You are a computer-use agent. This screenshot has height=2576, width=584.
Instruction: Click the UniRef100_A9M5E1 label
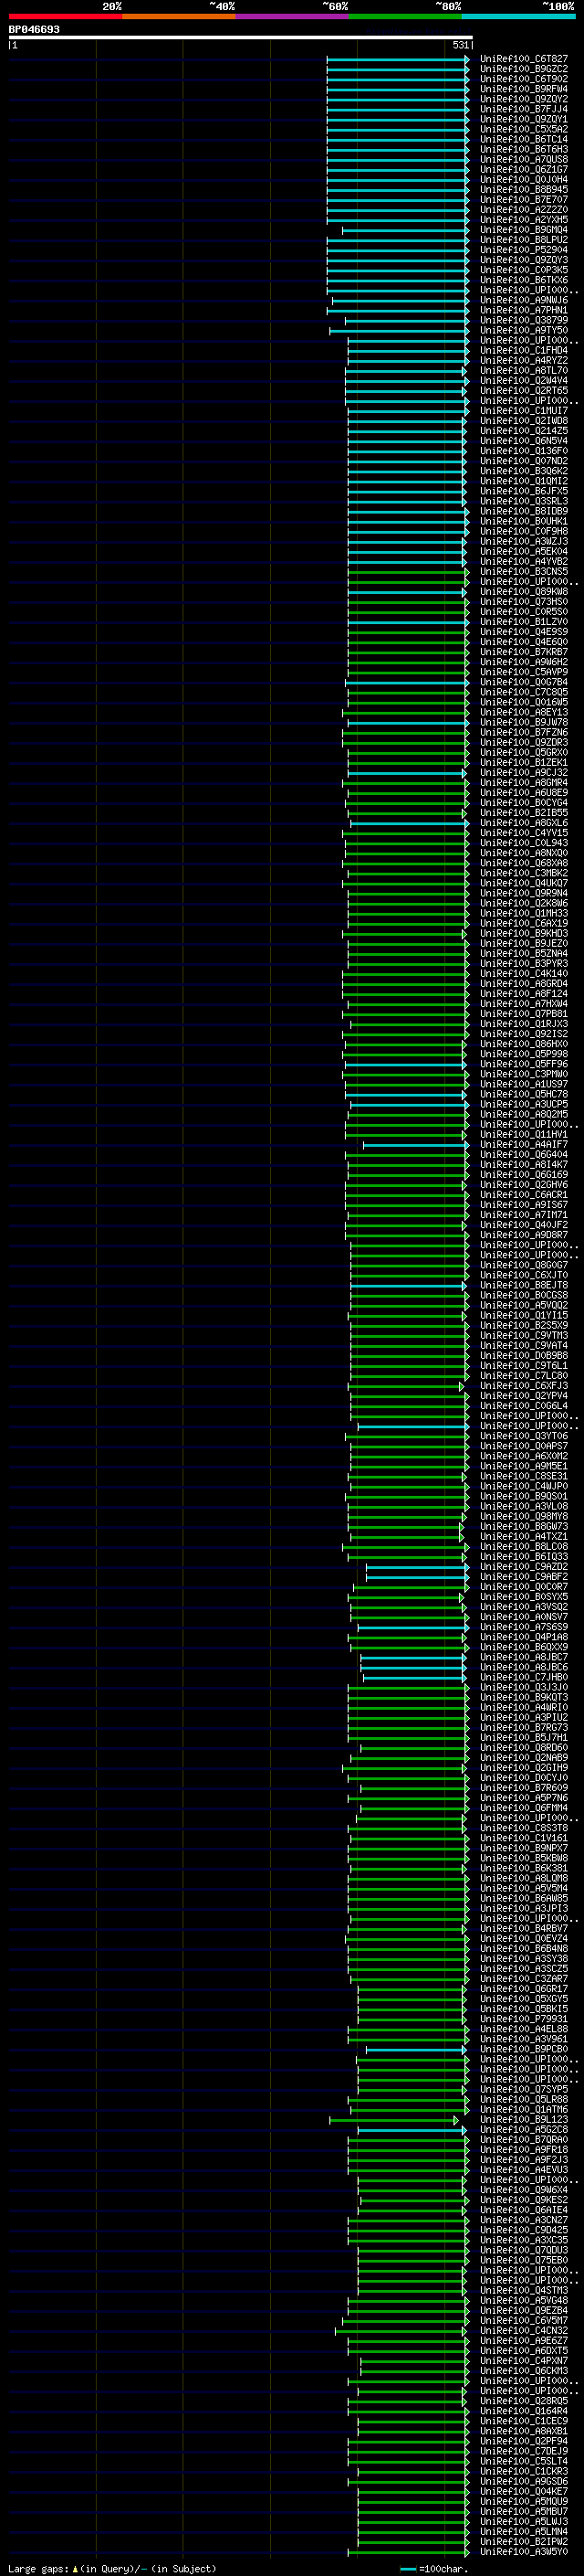click(x=523, y=1466)
